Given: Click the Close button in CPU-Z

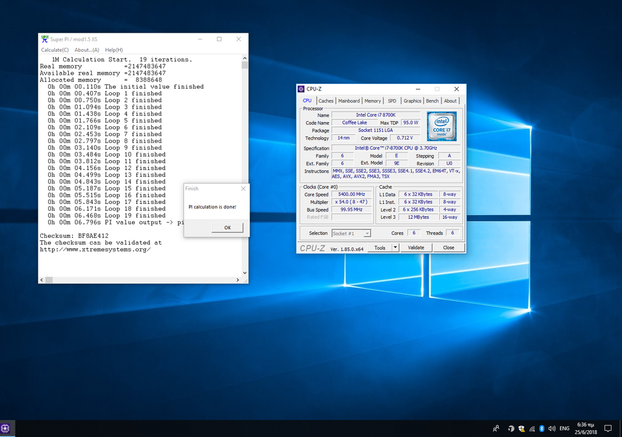Looking at the screenshot, I should (449, 248).
